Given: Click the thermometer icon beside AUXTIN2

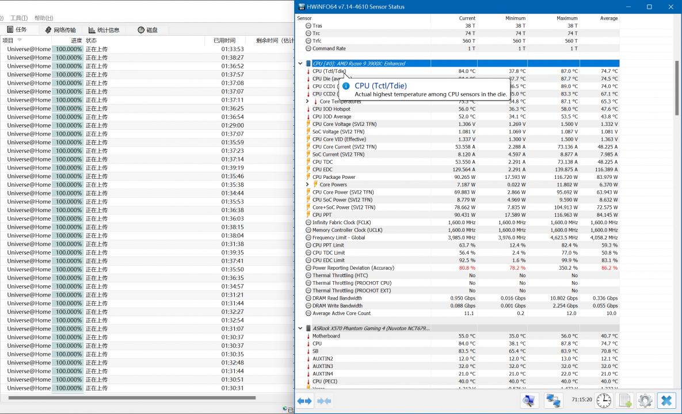Looking at the screenshot, I should coord(308,358).
